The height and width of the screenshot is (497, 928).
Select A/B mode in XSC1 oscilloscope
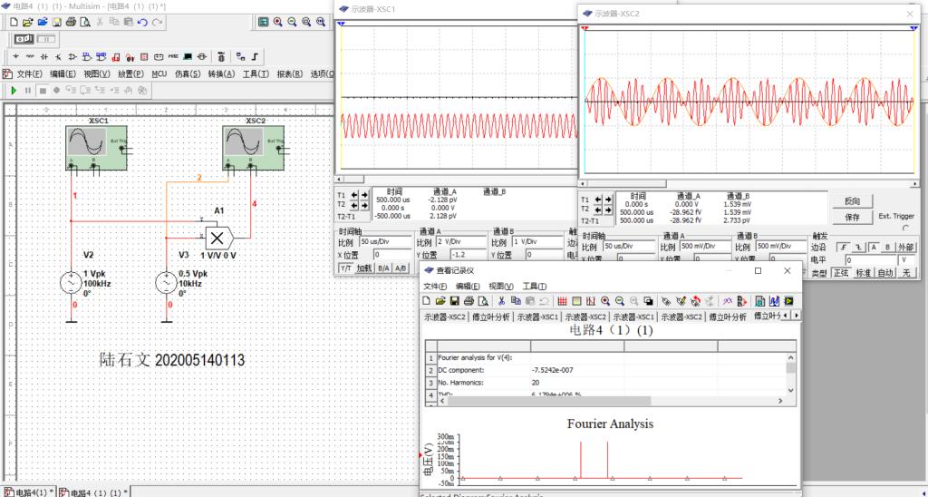click(x=401, y=268)
